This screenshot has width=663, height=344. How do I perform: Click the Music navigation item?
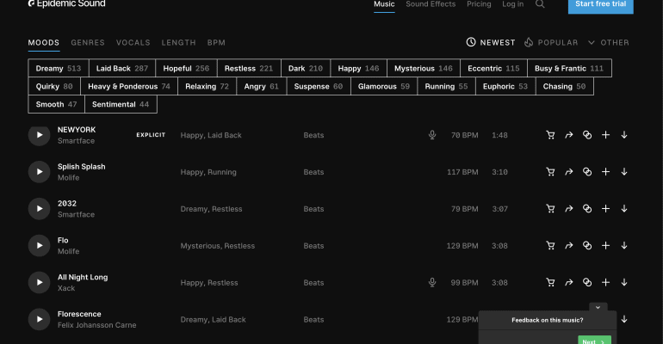coord(384,4)
